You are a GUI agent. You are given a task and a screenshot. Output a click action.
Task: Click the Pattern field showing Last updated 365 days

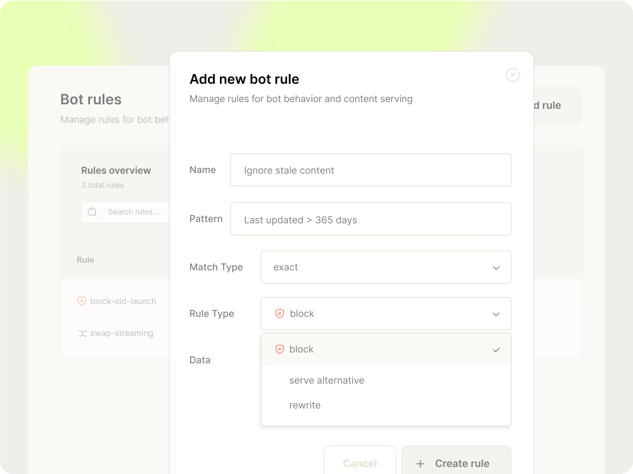pos(370,219)
